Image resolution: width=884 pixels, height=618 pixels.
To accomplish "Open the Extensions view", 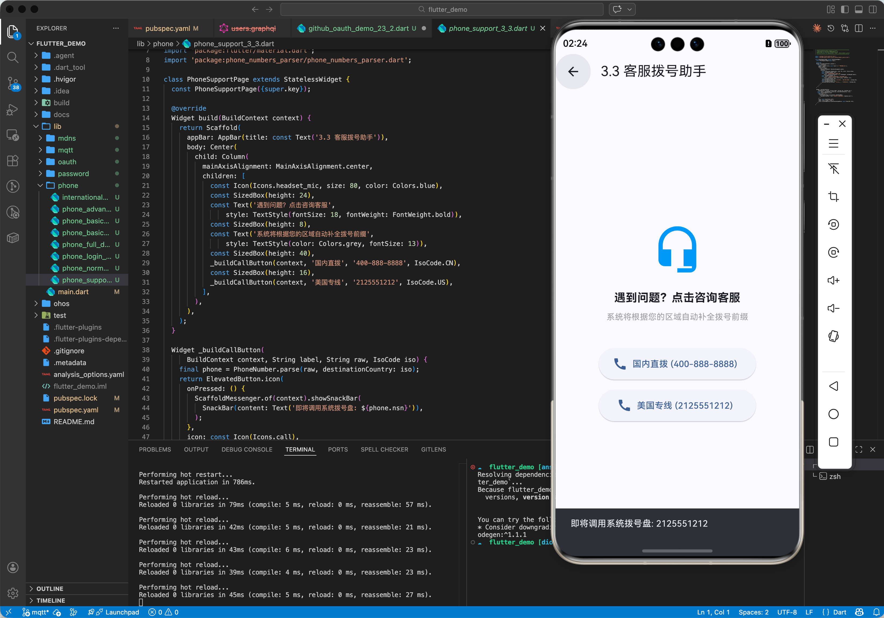I will [13, 161].
